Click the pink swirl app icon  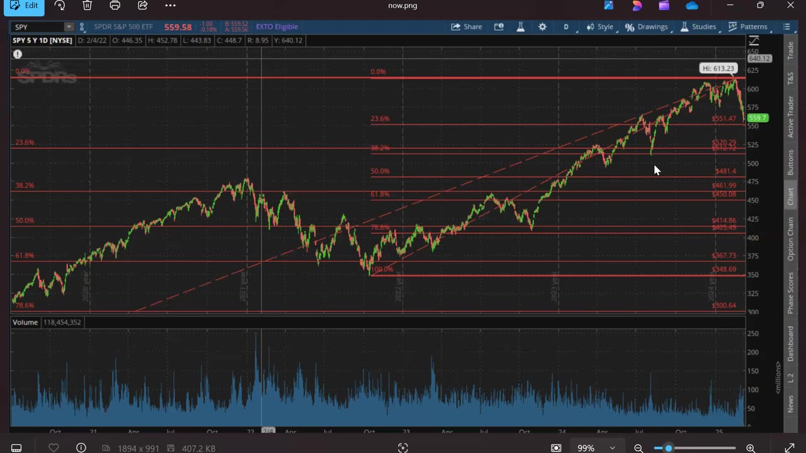coord(637,6)
